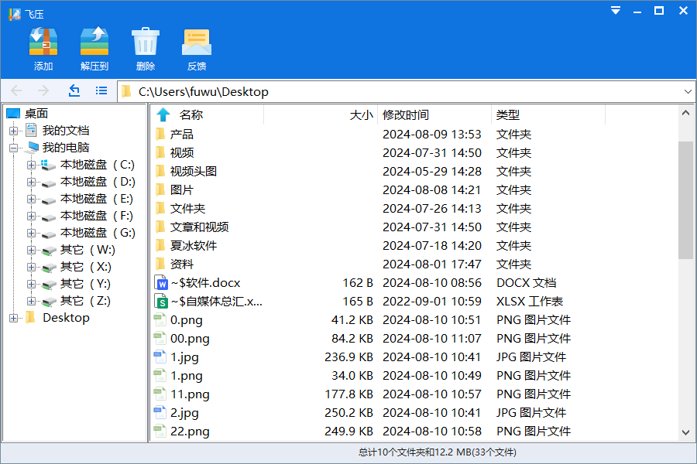Click the 11.png file icon
This screenshot has width=697, height=464.
tap(160, 394)
